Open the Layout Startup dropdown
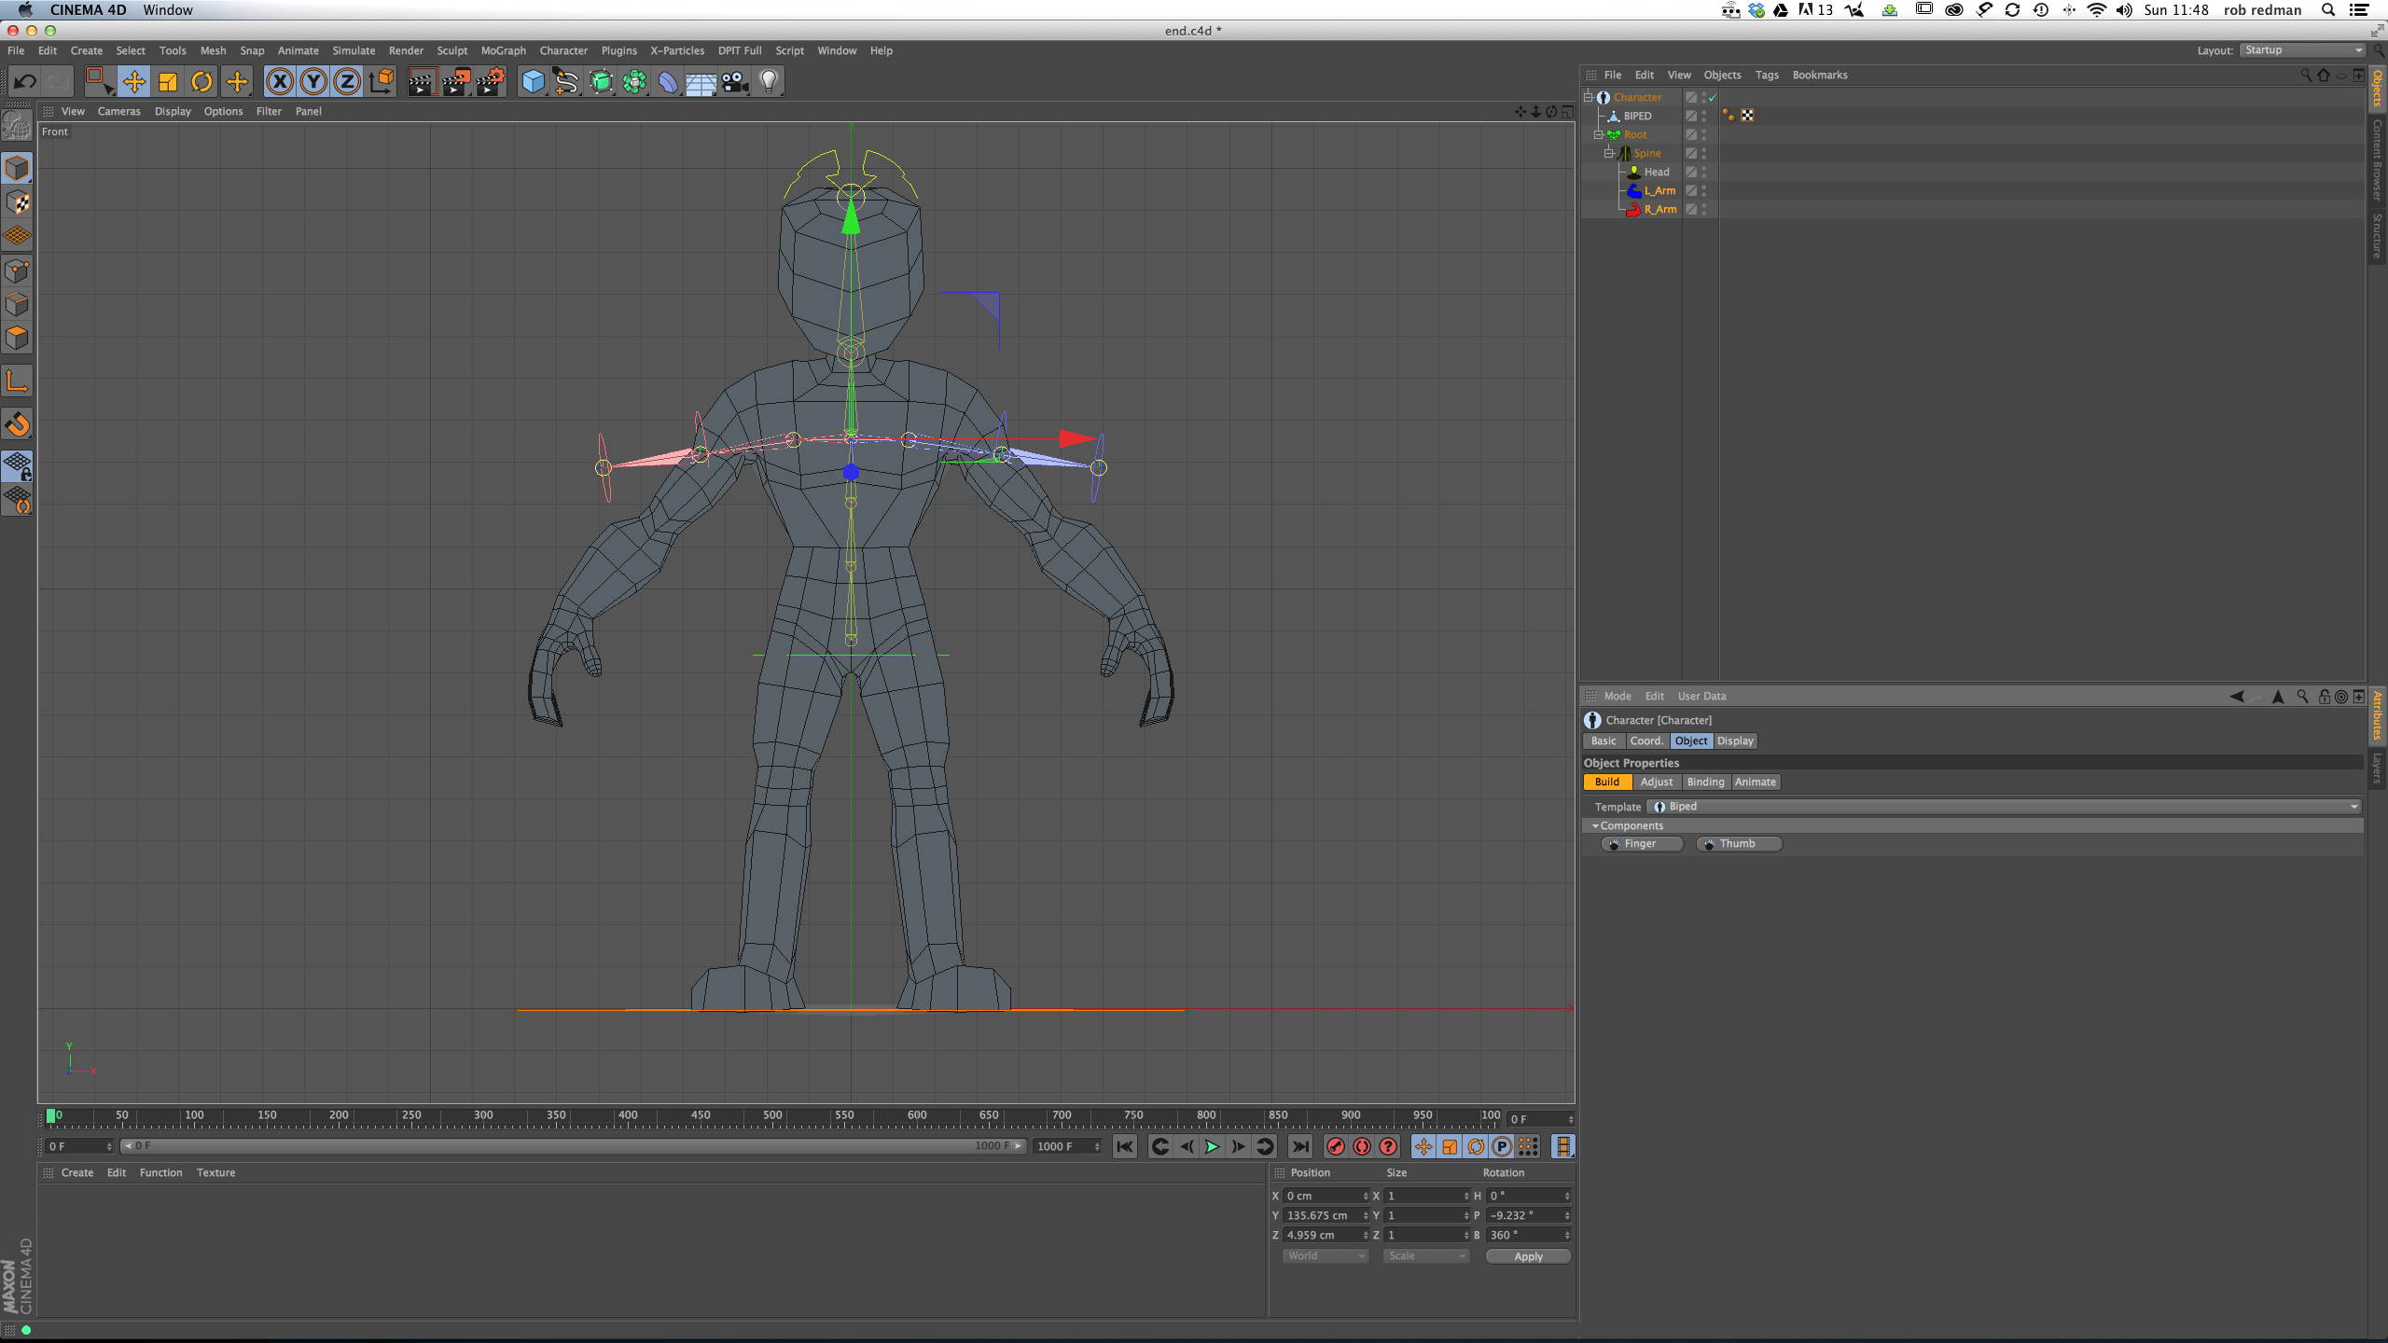The width and height of the screenshot is (2388, 1343). (x=2301, y=50)
